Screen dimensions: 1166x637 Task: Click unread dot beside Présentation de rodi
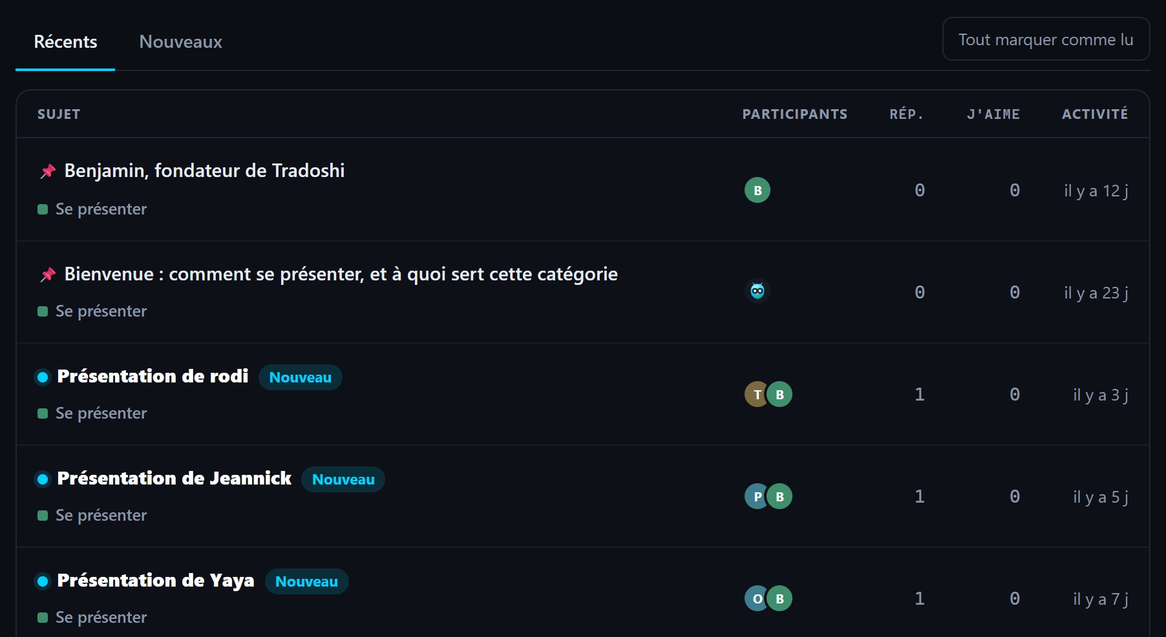(x=43, y=377)
